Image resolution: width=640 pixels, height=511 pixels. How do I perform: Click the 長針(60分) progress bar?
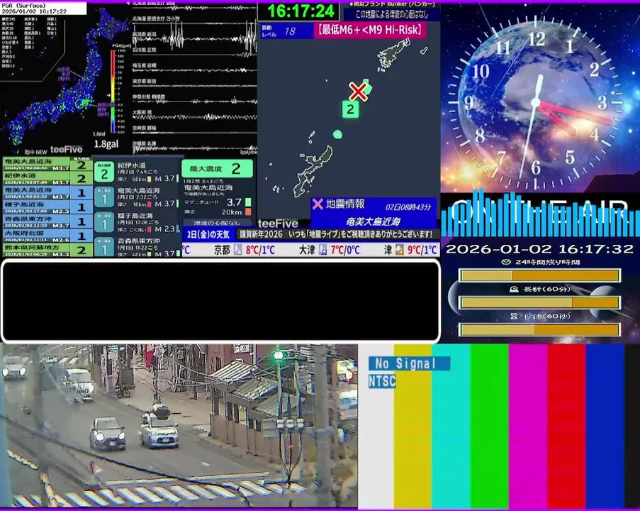539,302
